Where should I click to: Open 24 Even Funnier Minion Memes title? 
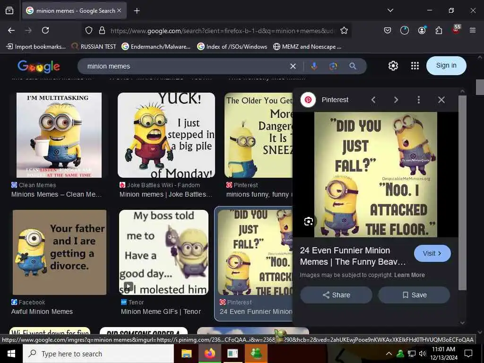pos(353,256)
